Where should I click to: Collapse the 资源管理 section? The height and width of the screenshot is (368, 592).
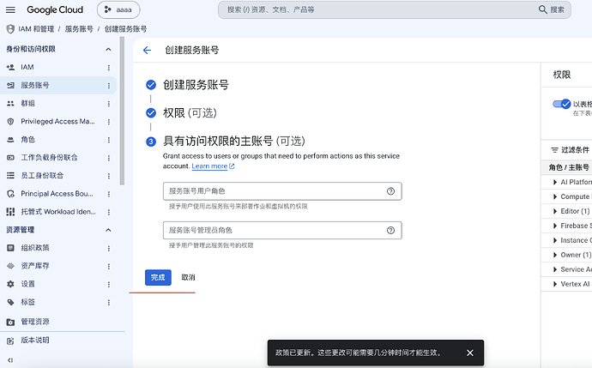(108, 230)
